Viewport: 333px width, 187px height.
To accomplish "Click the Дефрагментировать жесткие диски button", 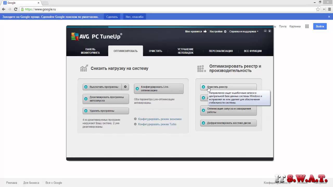I will pyautogui.click(x=228, y=123).
